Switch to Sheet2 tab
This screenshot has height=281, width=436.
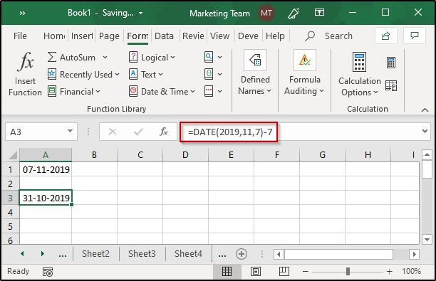tap(95, 253)
